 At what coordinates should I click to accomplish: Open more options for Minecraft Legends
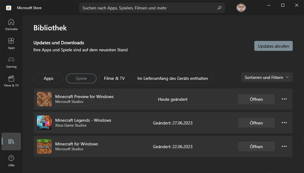[284, 123]
